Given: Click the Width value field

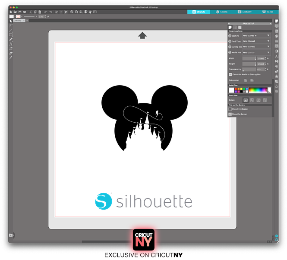Looking at the screenshot, I should tap(261, 59).
